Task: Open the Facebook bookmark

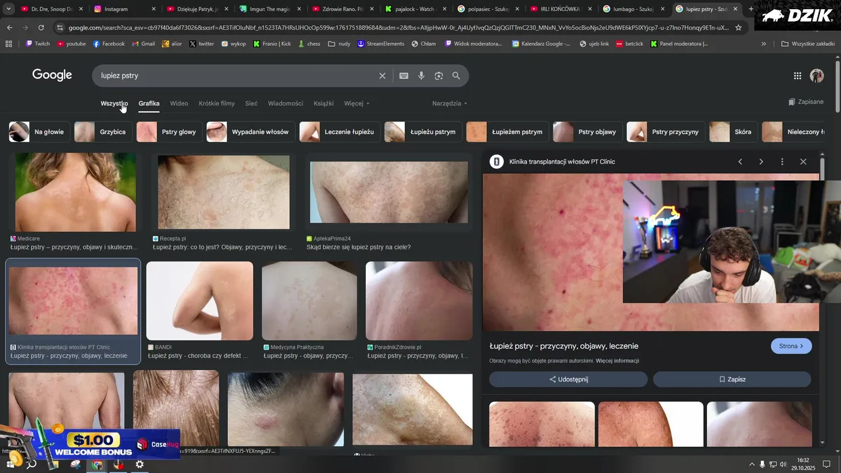Action: tap(109, 43)
